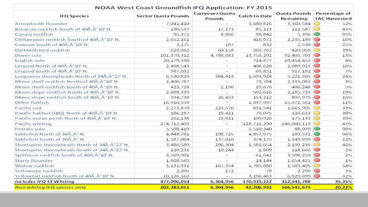Viewport: 368px width, 207px height.
Task: Click the red status icon for English sole
Action: tap(317, 60)
